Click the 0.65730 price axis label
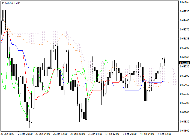Viewport: 191px width, 137px height. coord(184,66)
